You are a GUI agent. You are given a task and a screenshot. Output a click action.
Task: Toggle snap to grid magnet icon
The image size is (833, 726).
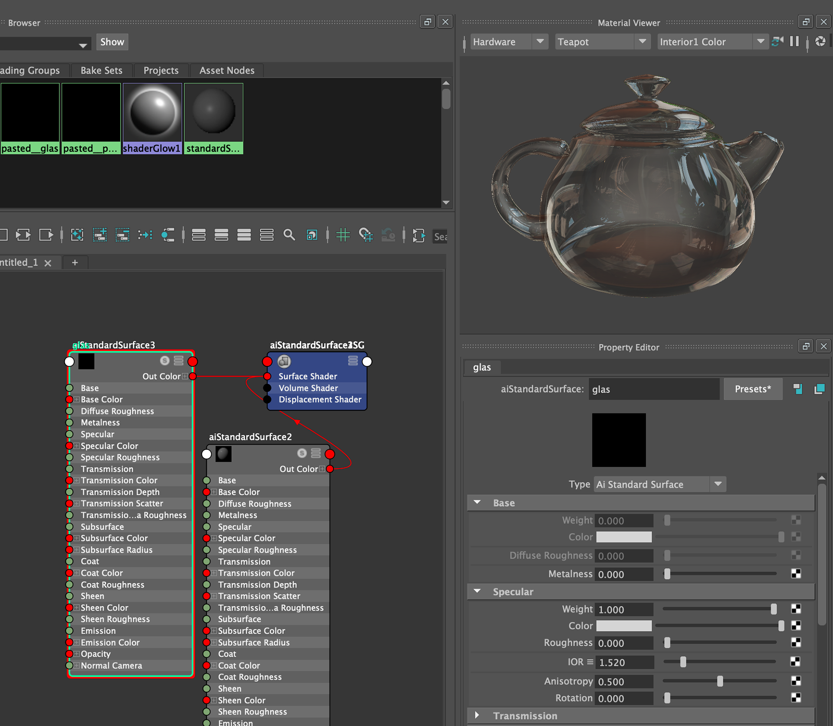366,235
